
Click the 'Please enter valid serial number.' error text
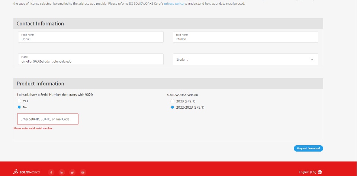(x=33, y=128)
